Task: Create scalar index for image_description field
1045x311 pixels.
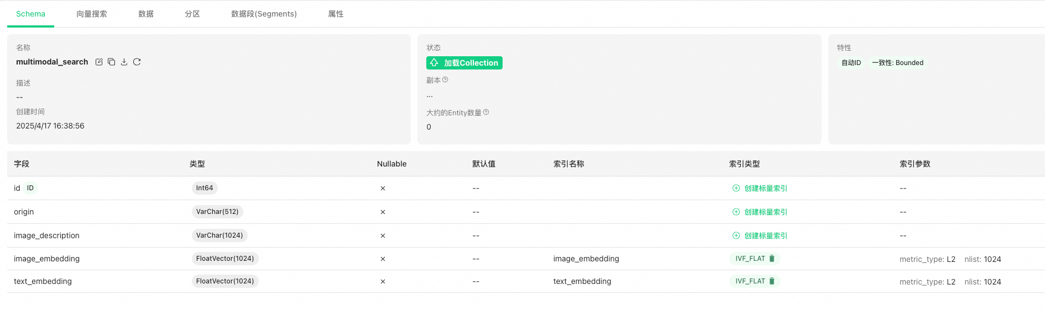Action: [760, 235]
